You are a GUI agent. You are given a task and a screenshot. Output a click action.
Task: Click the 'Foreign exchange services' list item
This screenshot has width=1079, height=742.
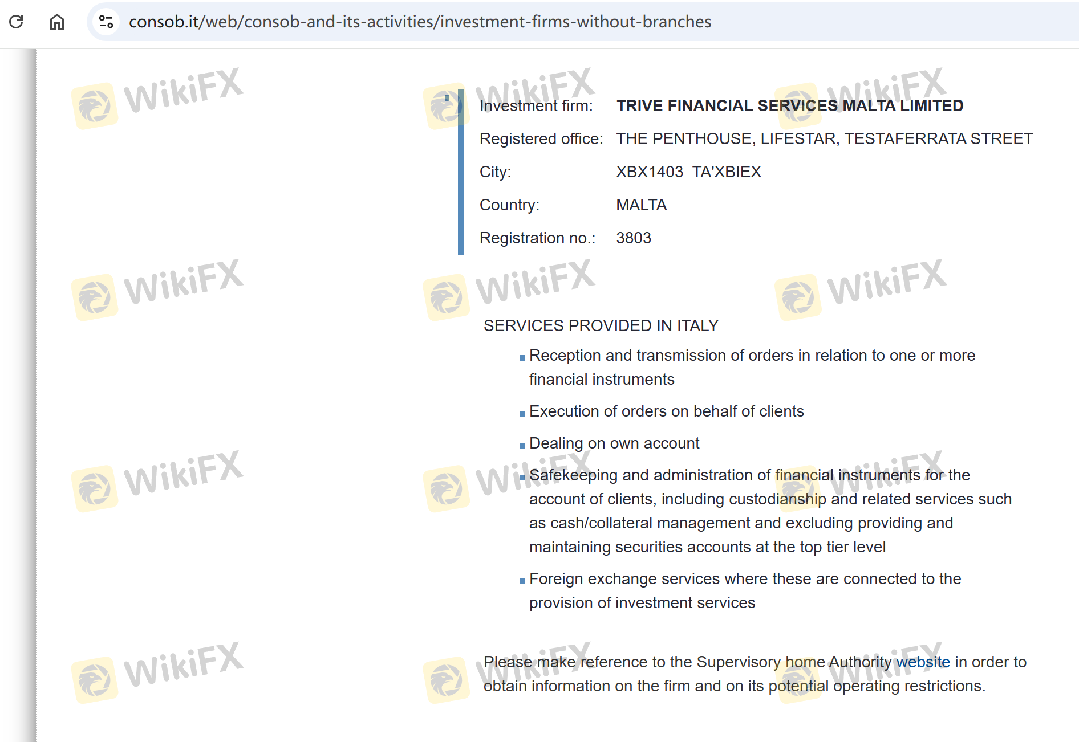[x=745, y=579]
